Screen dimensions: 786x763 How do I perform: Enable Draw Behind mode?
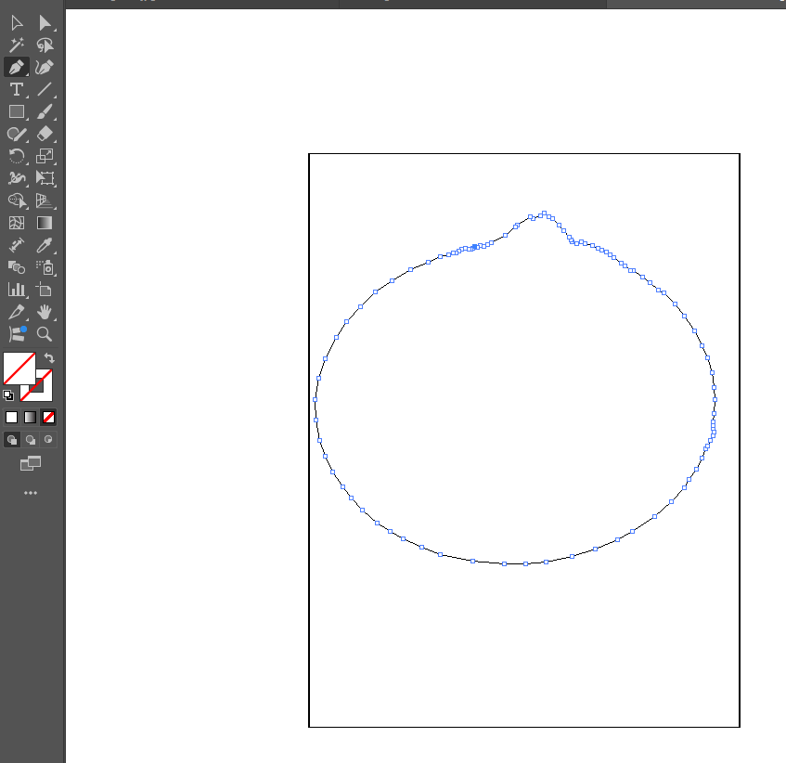coord(30,440)
